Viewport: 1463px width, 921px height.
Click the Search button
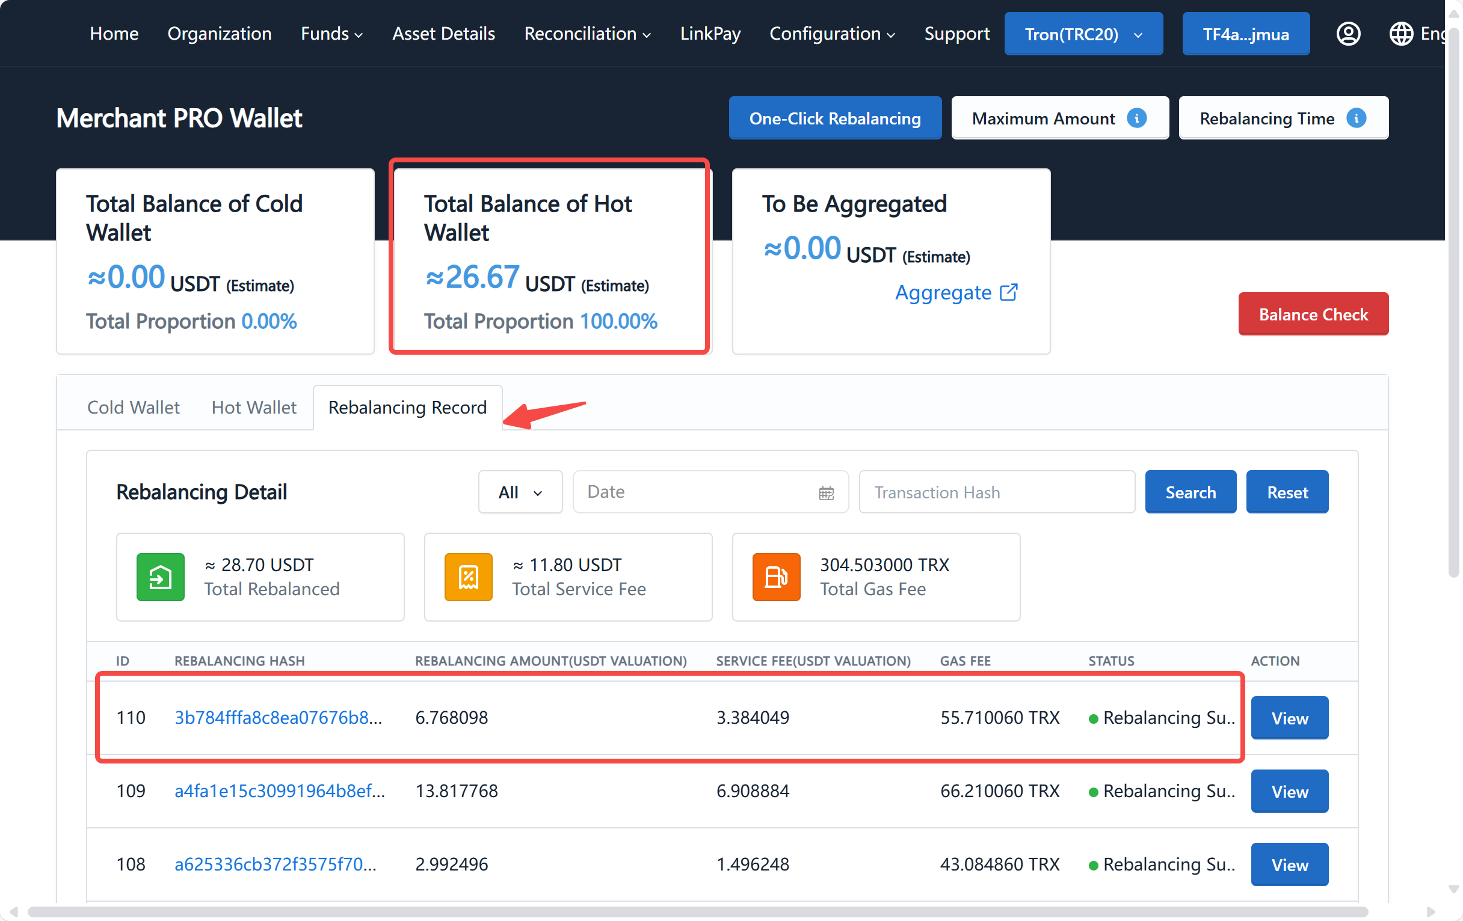click(x=1190, y=492)
